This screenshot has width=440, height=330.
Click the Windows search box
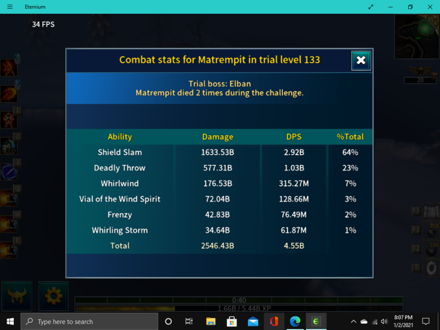coord(91,322)
